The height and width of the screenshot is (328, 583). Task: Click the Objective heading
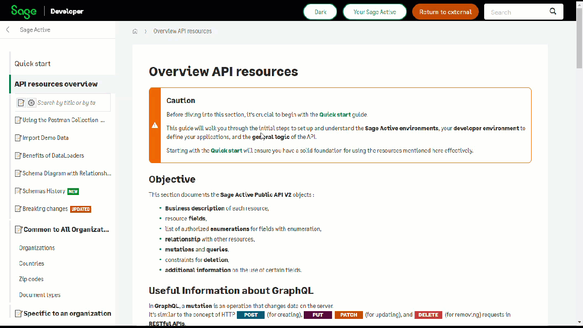(172, 179)
